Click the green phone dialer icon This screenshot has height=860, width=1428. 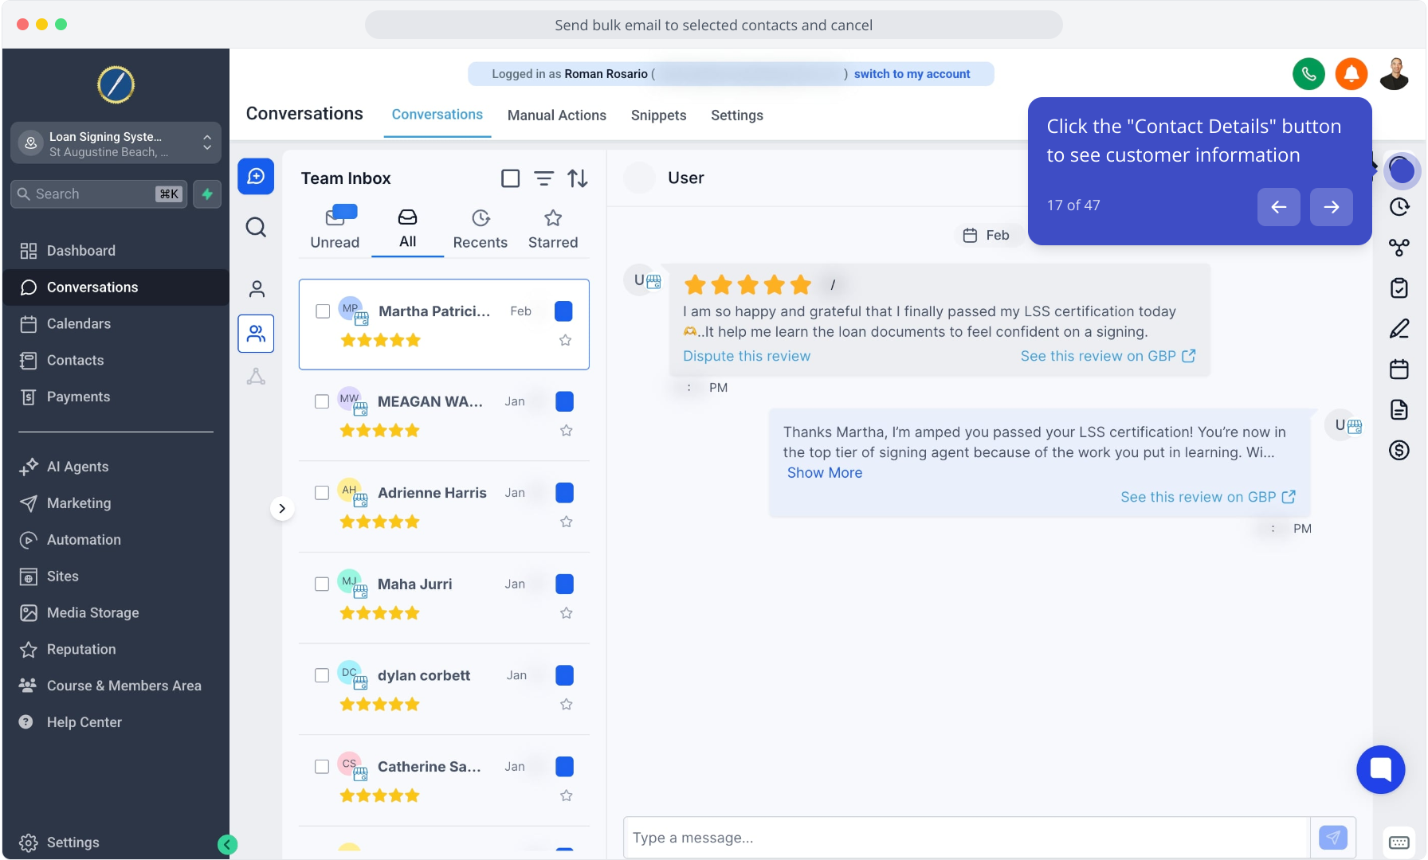point(1308,74)
